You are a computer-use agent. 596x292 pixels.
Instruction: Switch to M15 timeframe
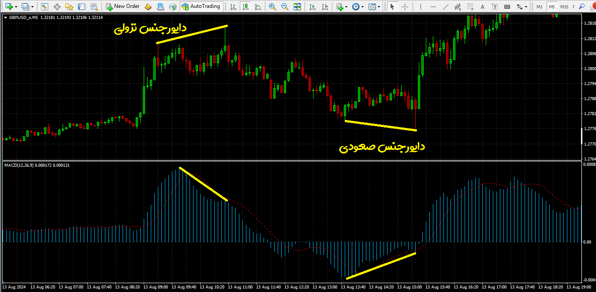565,7
